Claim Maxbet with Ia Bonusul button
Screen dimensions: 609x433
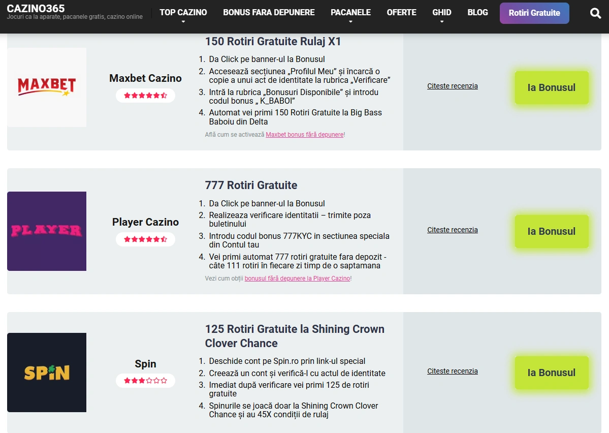click(x=552, y=87)
